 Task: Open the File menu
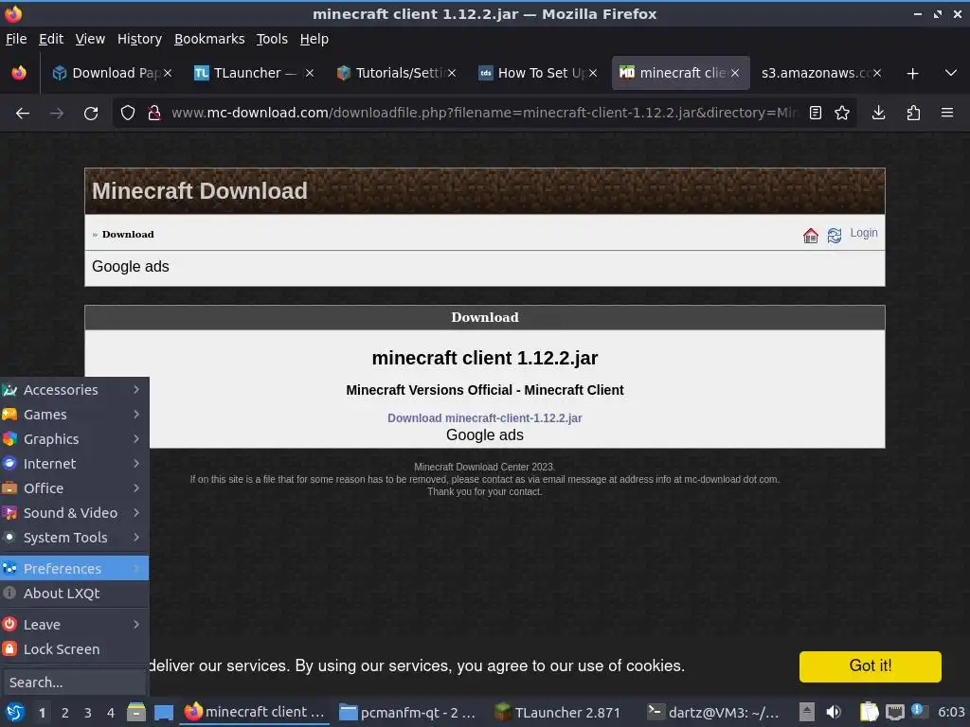16,39
